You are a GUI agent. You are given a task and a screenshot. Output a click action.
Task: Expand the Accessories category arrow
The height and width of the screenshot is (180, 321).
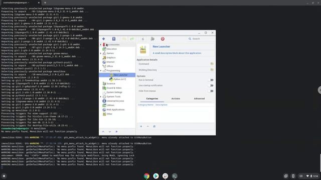[101, 44]
